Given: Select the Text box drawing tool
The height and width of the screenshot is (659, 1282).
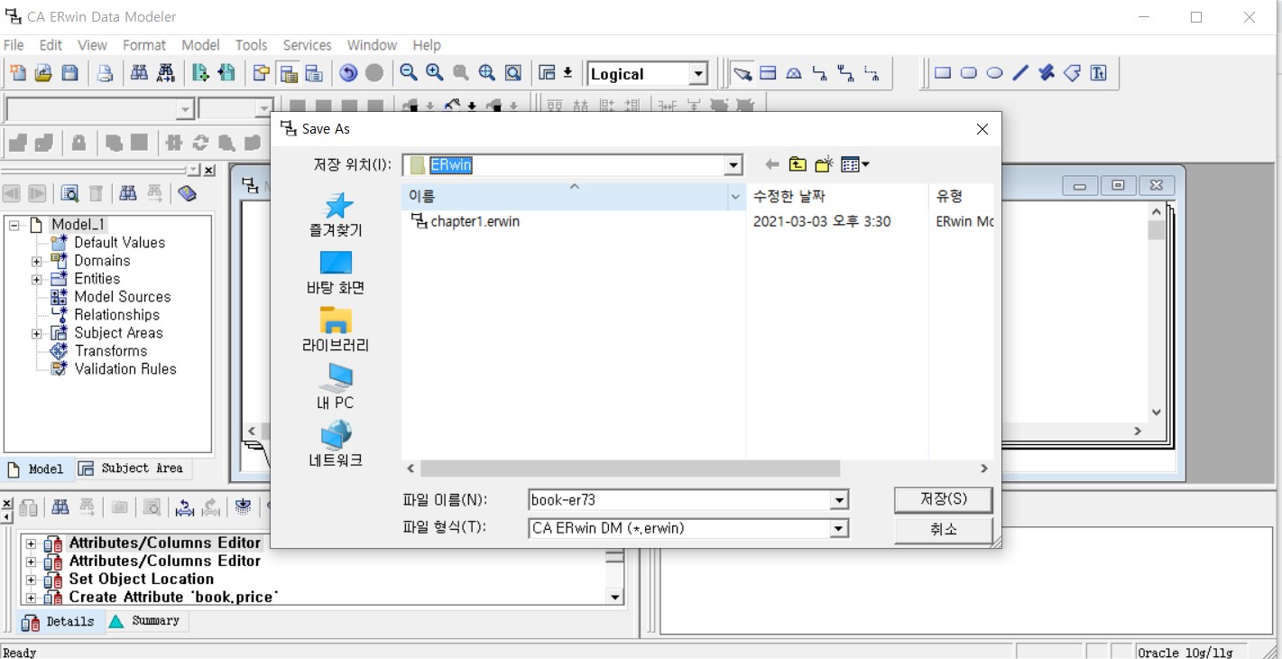Looking at the screenshot, I should click(x=1099, y=73).
